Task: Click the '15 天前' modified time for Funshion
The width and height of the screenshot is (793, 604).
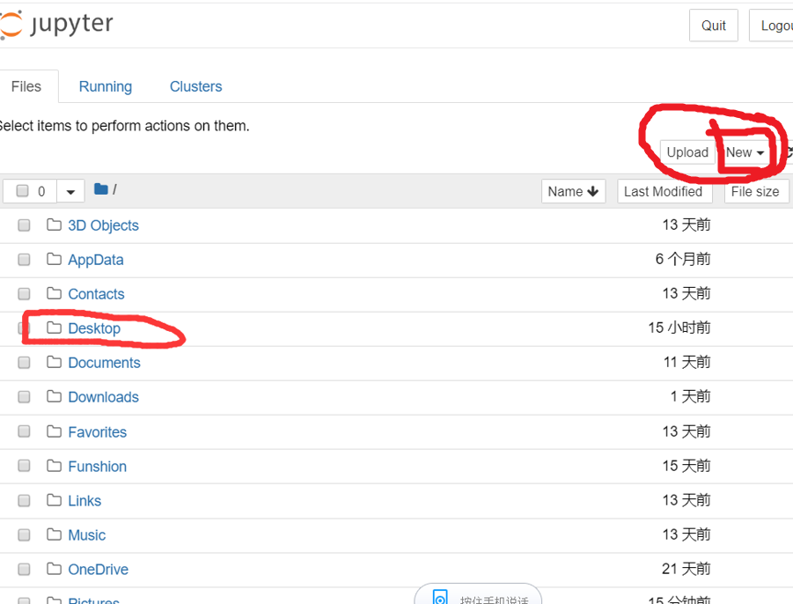Action: [687, 466]
